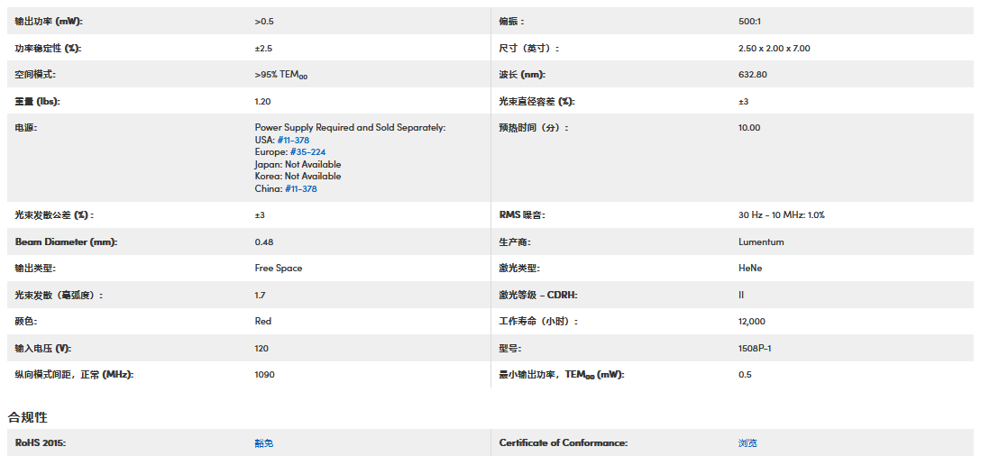The width and height of the screenshot is (981, 474).
Task: Click the wavelength value 632.80
Action: tap(752, 75)
